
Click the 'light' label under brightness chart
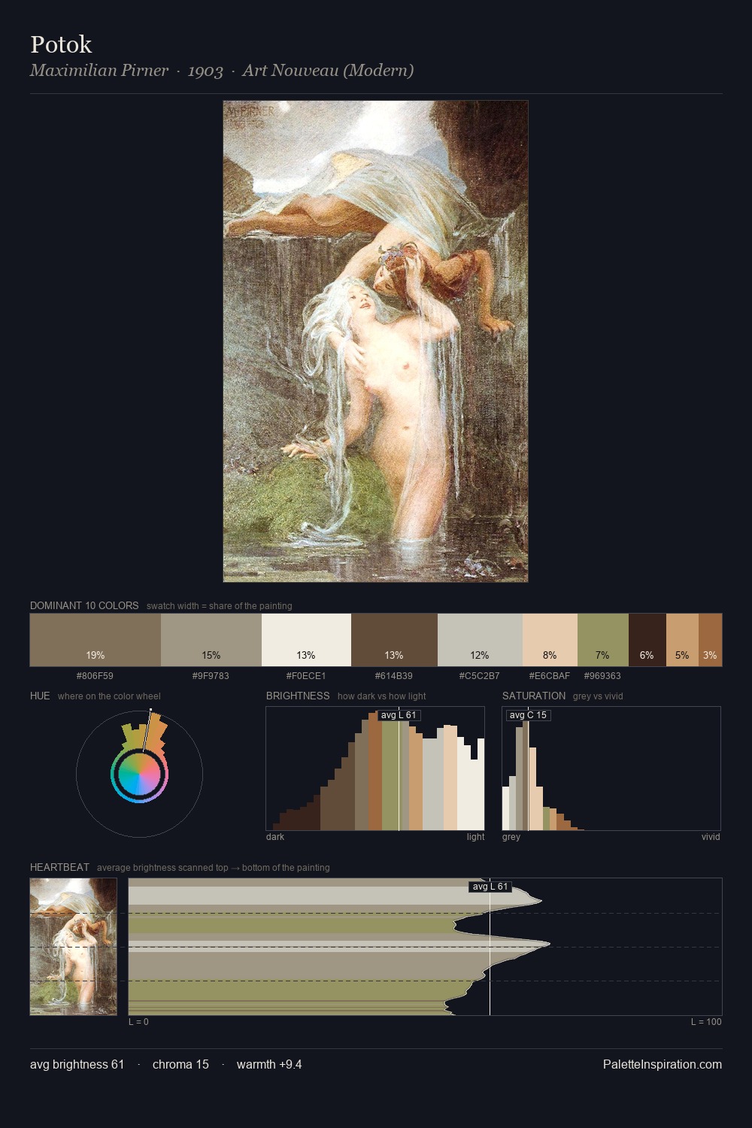coord(475,837)
